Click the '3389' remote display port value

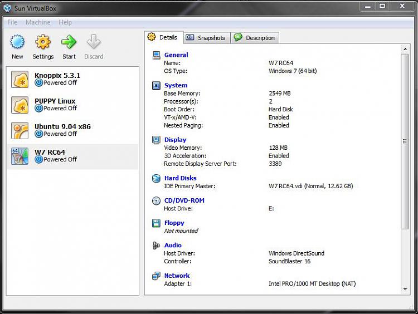[x=275, y=164]
